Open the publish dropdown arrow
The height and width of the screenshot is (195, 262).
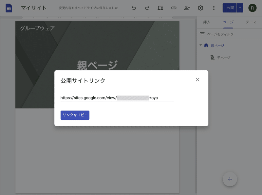click(x=240, y=8)
